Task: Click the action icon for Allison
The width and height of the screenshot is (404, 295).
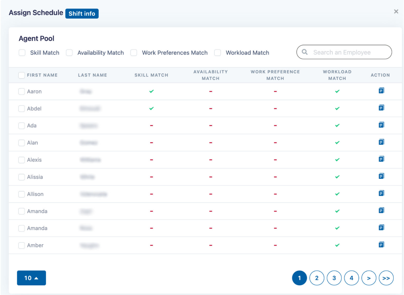Action: coord(381,193)
